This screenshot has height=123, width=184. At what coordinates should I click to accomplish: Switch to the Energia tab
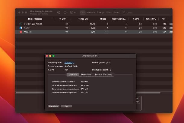click(x=101, y=12)
